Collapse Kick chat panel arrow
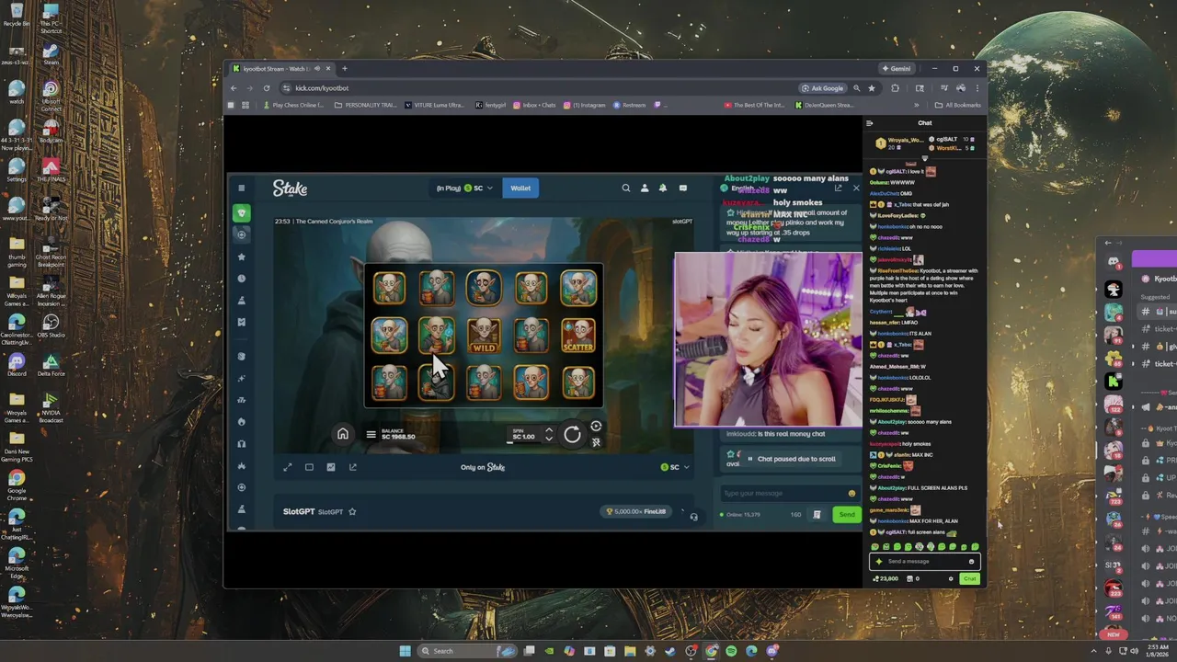1177x662 pixels. [x=870, y=123]
